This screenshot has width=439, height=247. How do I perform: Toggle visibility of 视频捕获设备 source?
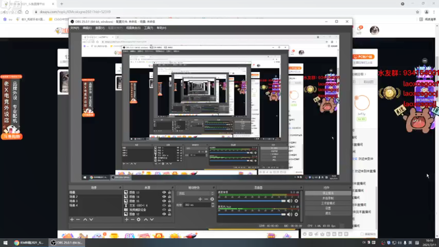pyautogui.click(x=164, y=209)
